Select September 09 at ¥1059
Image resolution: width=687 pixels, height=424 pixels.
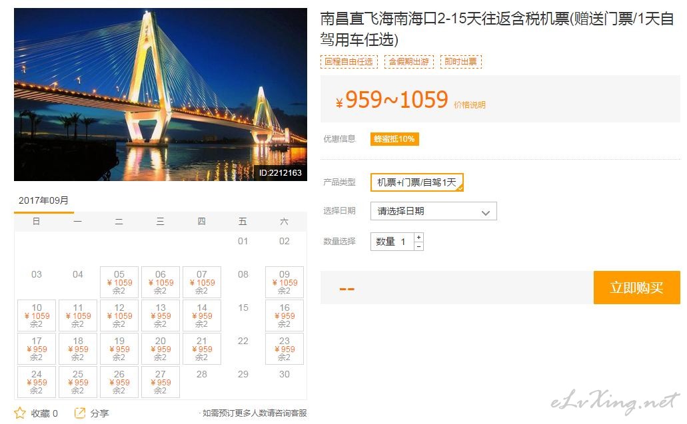(285, 282)
